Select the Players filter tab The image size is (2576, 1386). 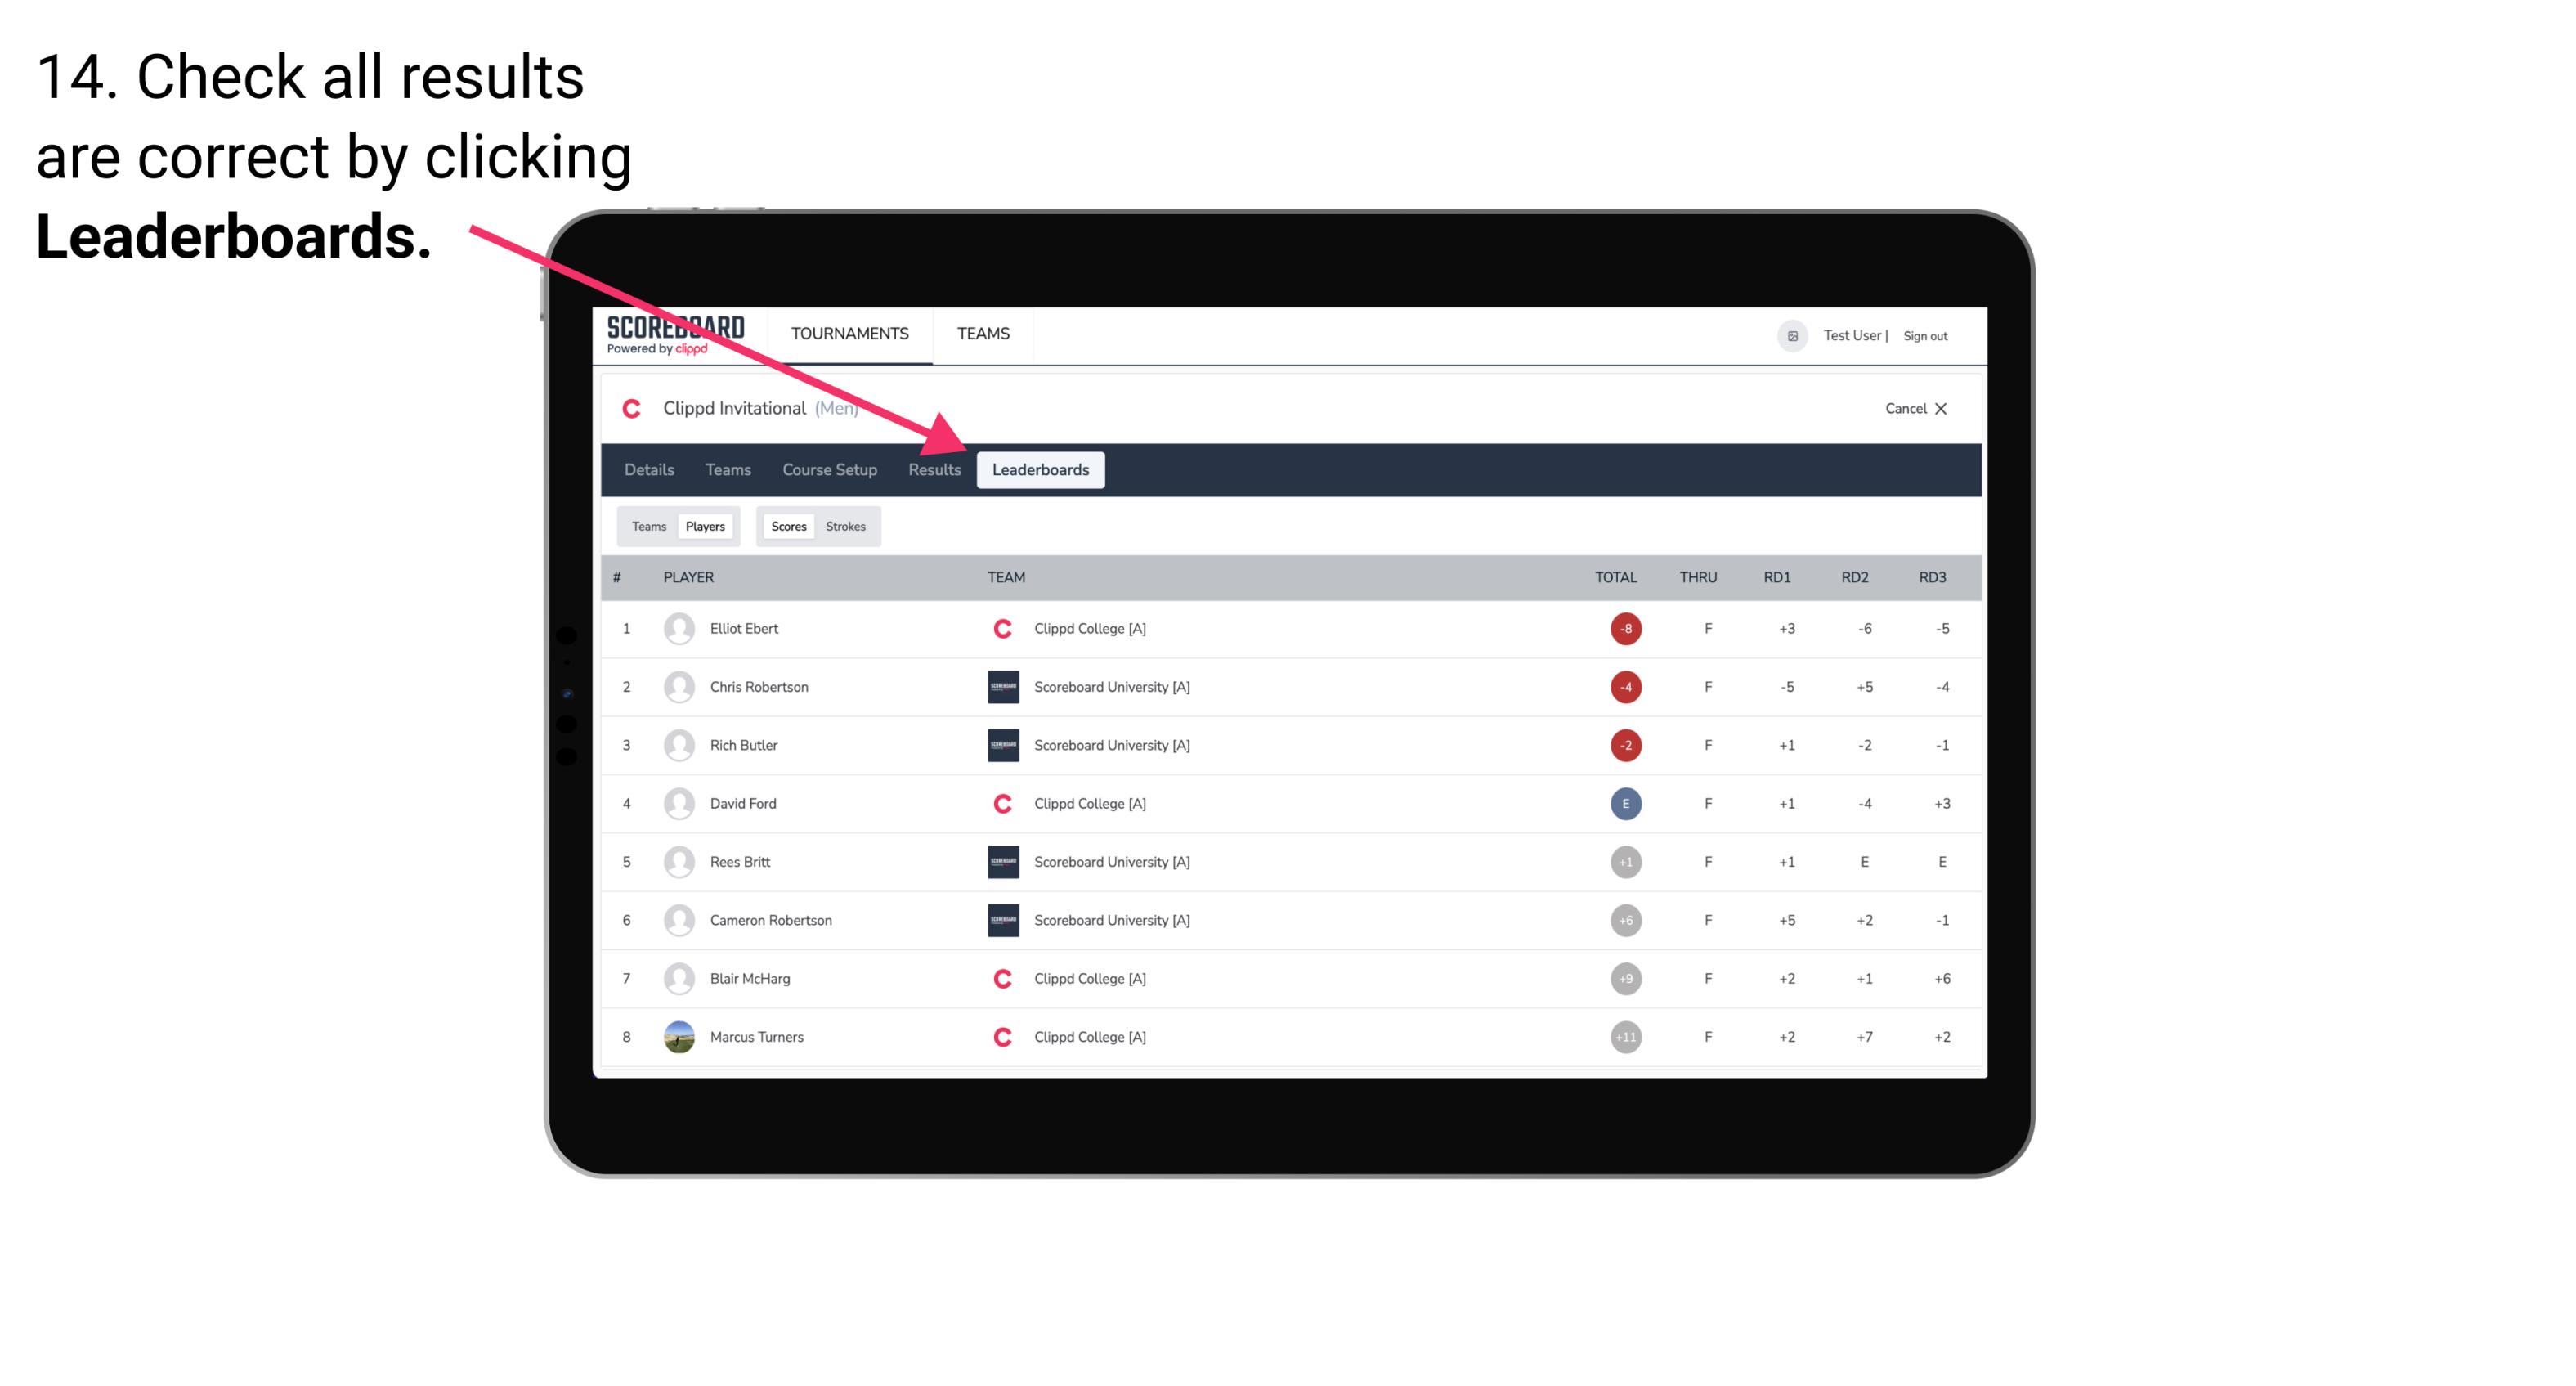click(x=705, y=526)
